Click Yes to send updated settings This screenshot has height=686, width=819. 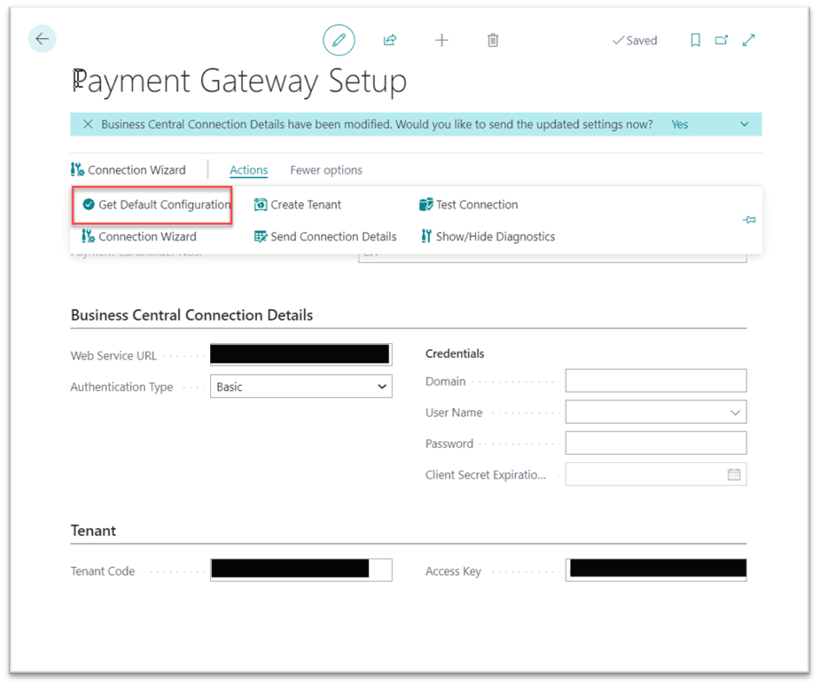tap(679, 124)
